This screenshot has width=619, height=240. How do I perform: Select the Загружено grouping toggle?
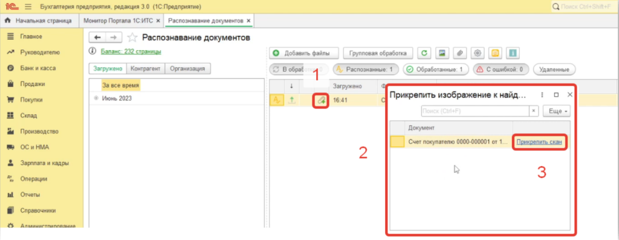pos(108,68)
